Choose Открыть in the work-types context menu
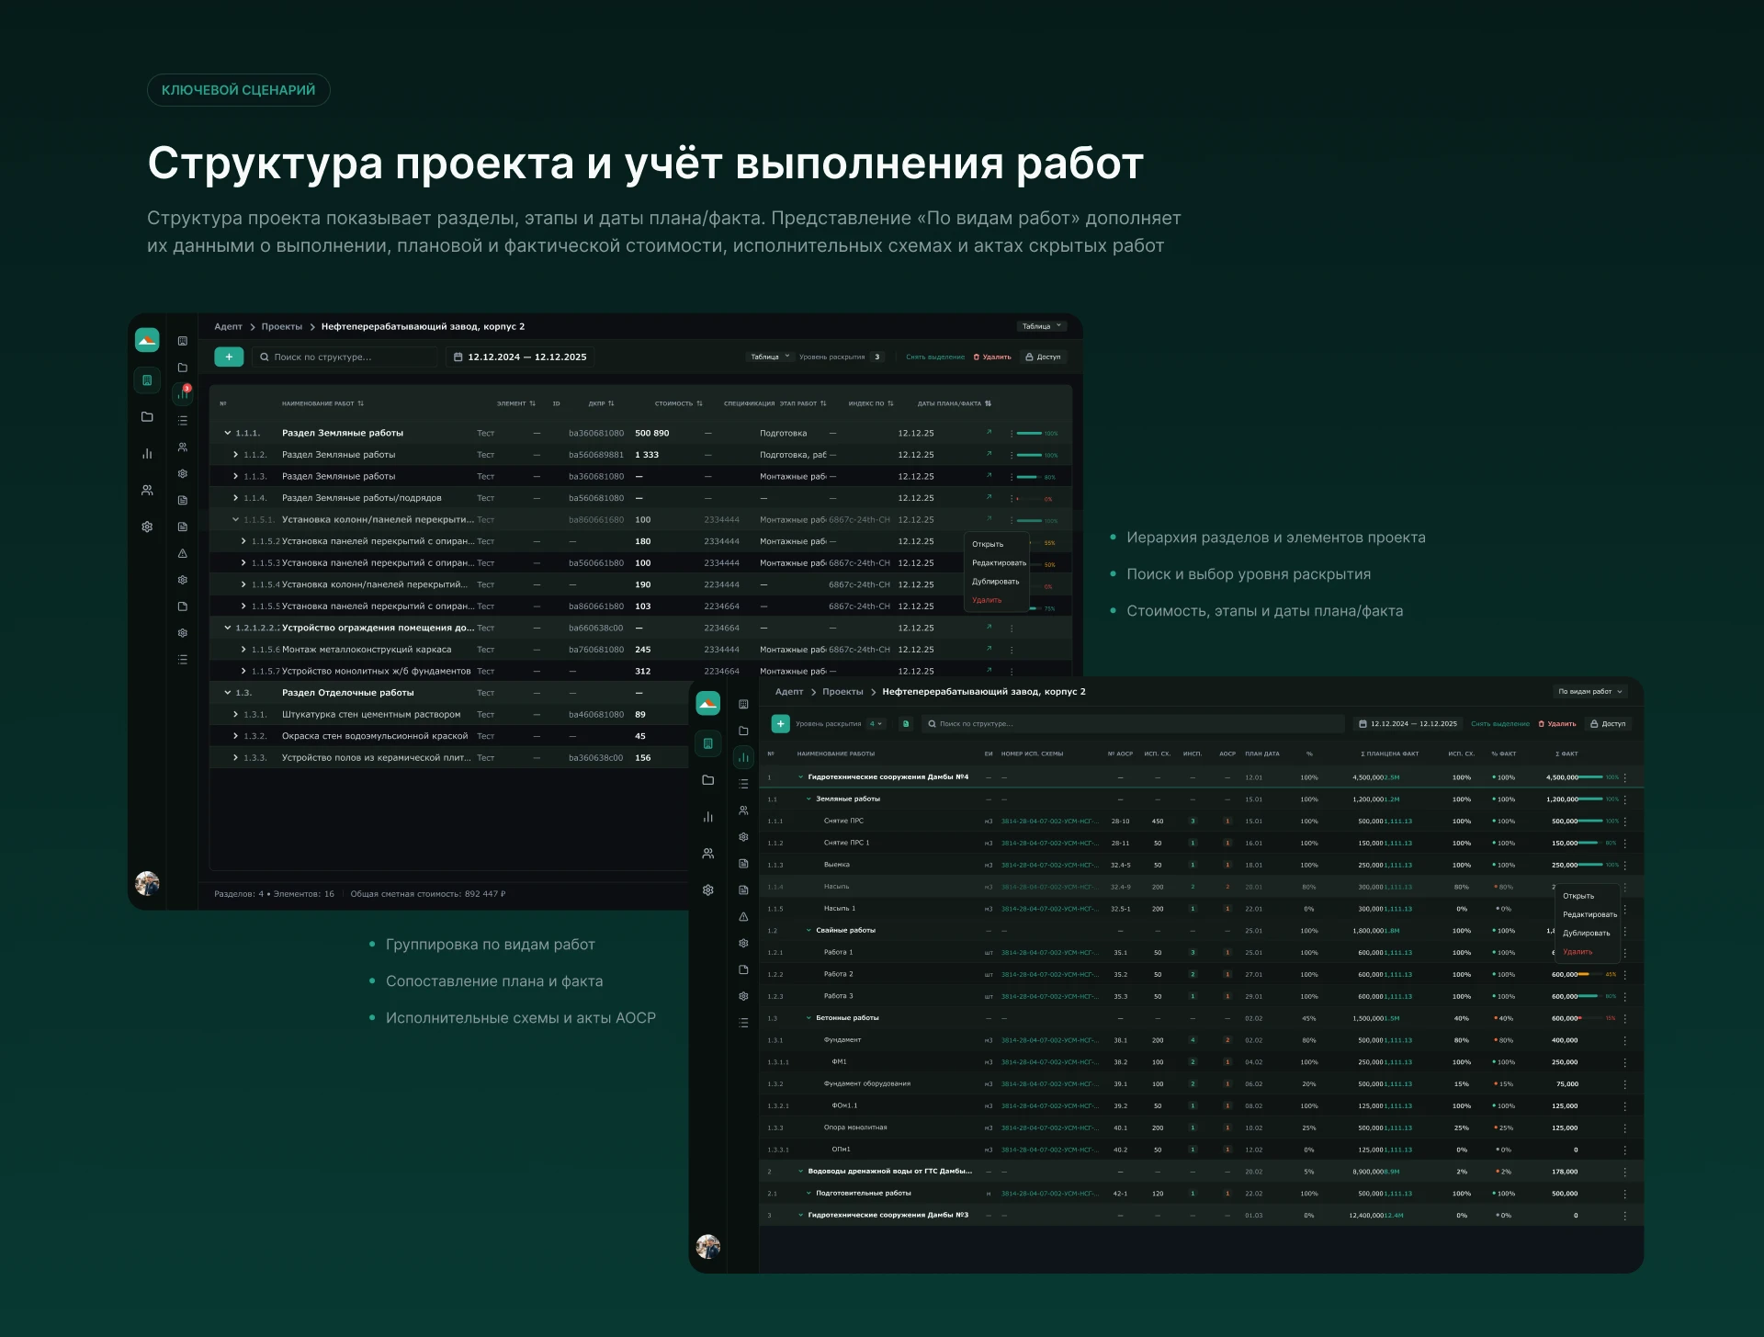Image resolution: width=1764 pixels, height=1337 pixels. click(x=1578, y=896)
